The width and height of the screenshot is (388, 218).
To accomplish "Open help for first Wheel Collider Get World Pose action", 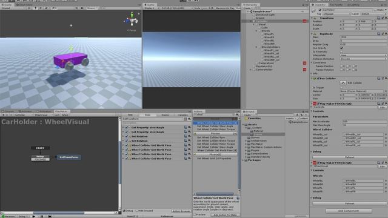I will [x=186, y=145].
